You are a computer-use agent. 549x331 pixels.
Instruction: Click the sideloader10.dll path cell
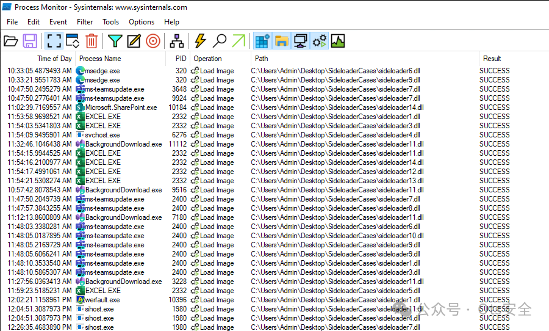click(337, 236)
